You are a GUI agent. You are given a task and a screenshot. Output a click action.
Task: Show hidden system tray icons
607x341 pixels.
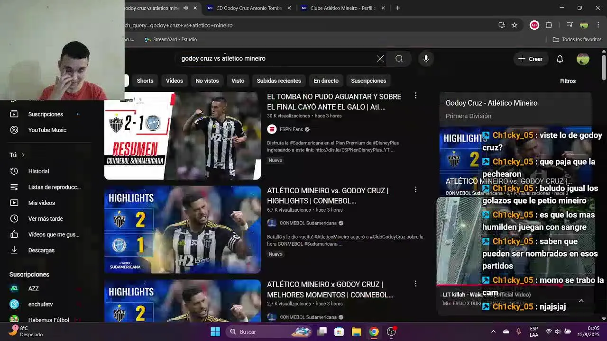pyautogui.click(x=493, y=332)
